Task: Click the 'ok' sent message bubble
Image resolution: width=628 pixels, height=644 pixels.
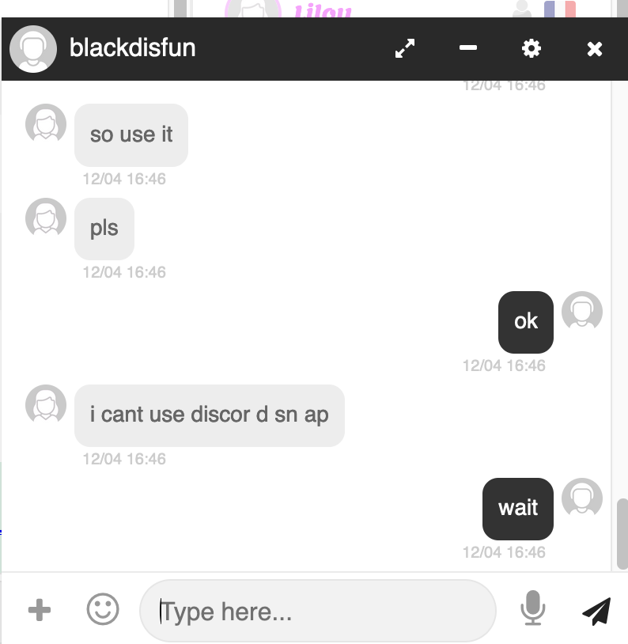Action: (526, 322)
